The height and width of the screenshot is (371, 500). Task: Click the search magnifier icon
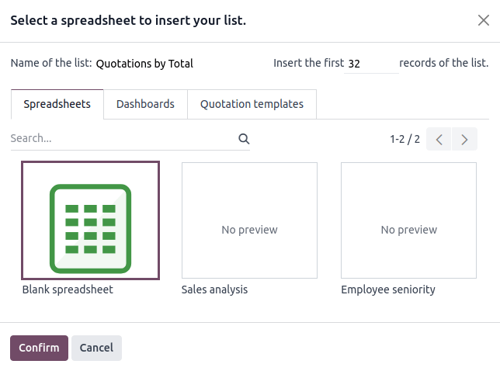244,139
